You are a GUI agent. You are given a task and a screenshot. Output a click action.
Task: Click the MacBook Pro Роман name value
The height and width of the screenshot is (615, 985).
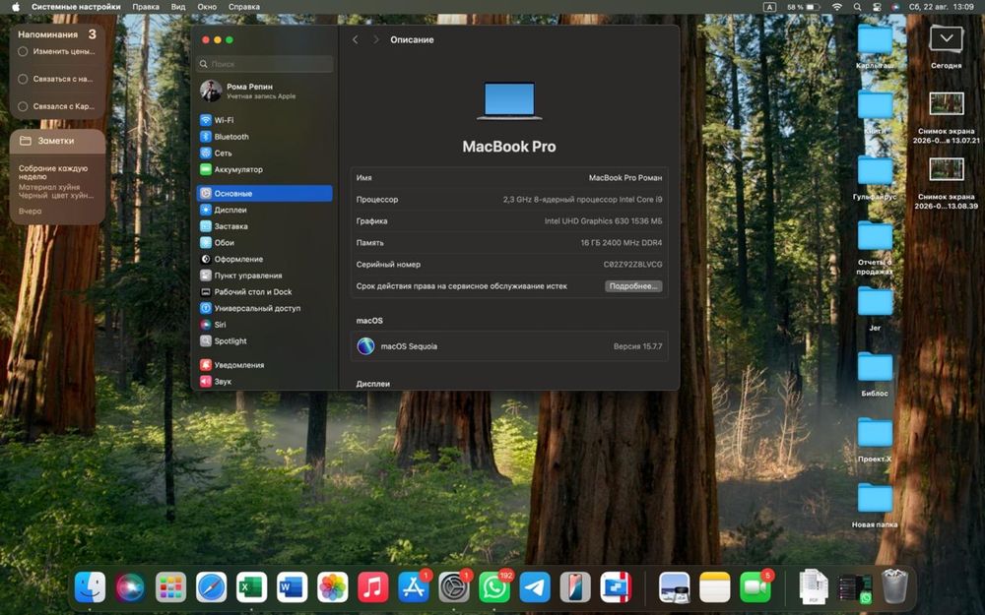[625, 177]
